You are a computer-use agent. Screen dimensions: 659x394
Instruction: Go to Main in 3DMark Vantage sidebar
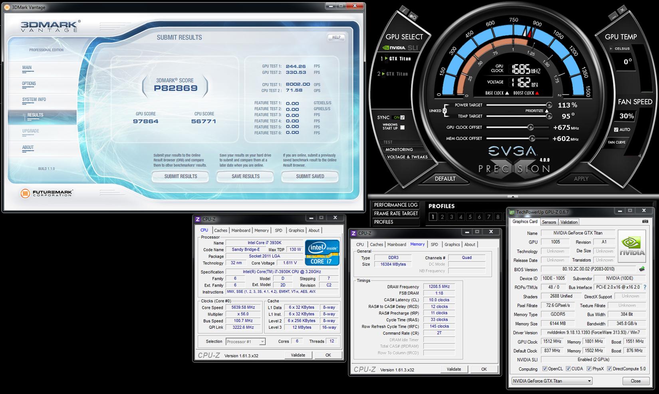[x=27, y=67]
